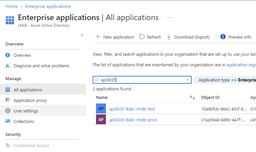Click purple AP avatar of cmdb-prod
The image size is (256, 152).
click(101, 119)
